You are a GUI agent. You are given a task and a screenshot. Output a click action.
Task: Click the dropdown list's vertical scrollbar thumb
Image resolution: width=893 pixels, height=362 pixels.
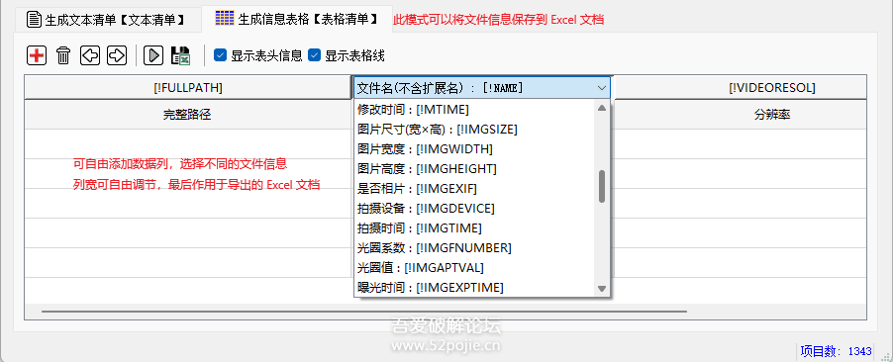pos(601,186)
